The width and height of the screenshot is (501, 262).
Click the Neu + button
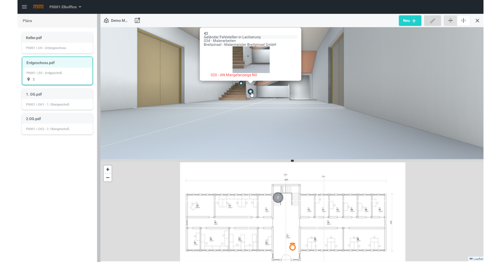tap(410, 20)
